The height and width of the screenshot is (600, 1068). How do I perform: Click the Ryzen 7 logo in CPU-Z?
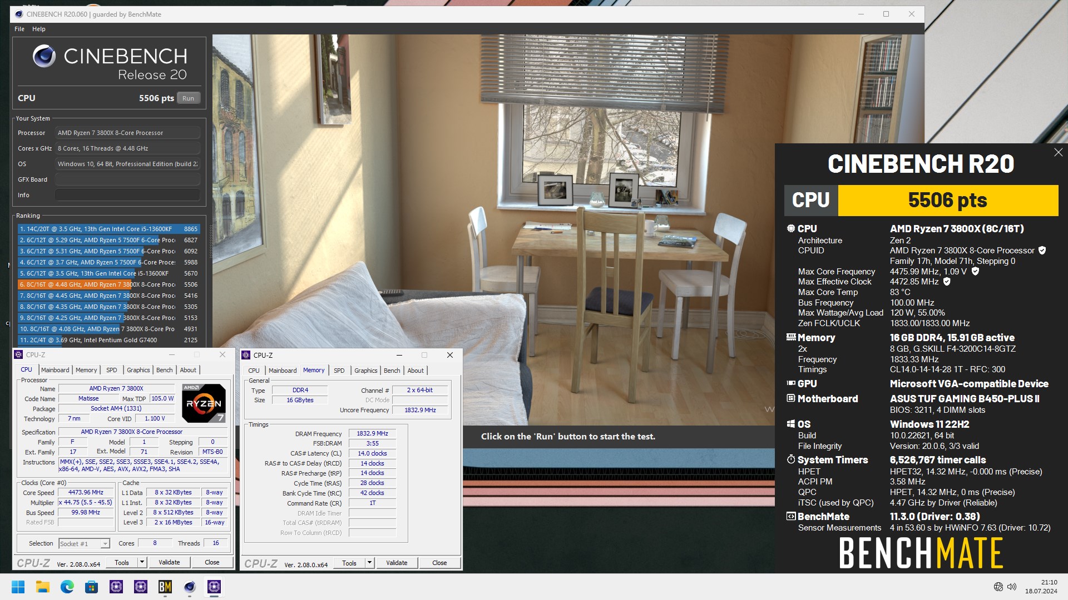point(204,403)
